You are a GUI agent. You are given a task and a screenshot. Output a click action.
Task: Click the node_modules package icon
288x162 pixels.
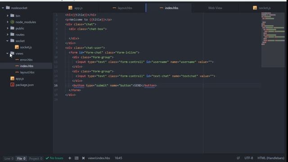point(12,22)
